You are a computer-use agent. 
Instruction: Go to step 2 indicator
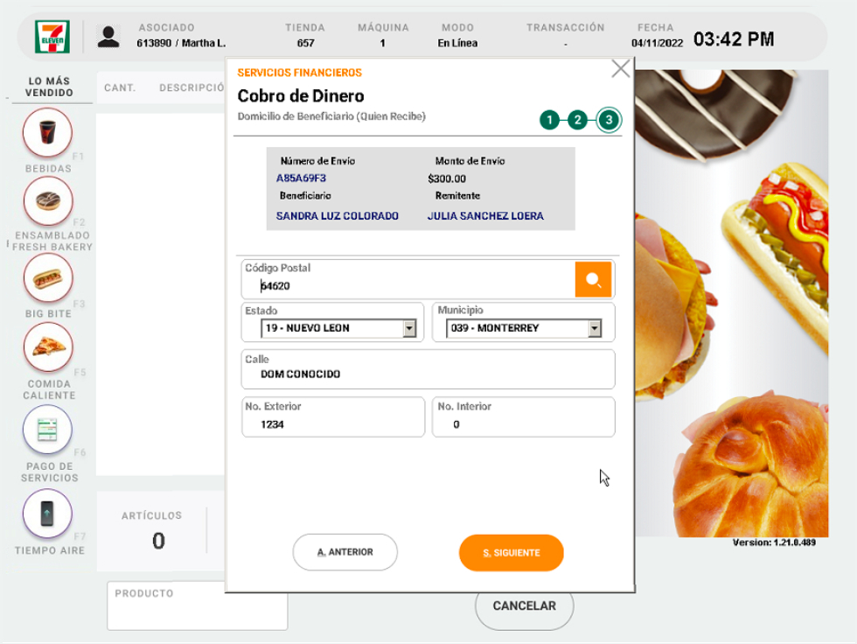(577, 121)
